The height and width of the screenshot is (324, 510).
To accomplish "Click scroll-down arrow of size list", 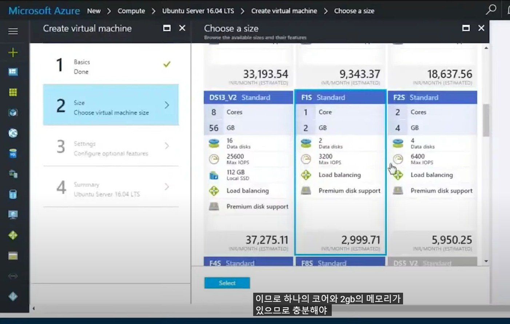I will point(486,261).
